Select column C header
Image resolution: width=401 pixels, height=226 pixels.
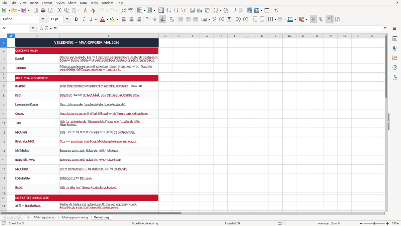[109, 36]
